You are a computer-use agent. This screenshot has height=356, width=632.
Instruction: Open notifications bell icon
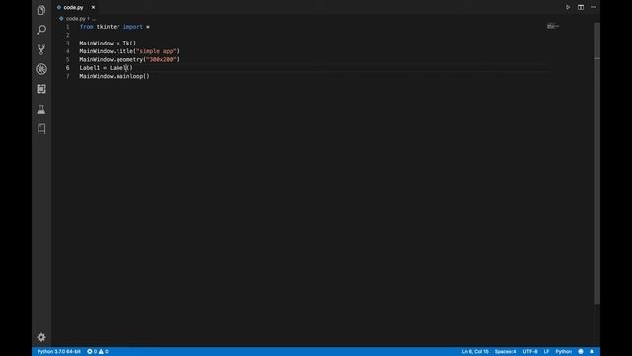(x=592, y=352)
